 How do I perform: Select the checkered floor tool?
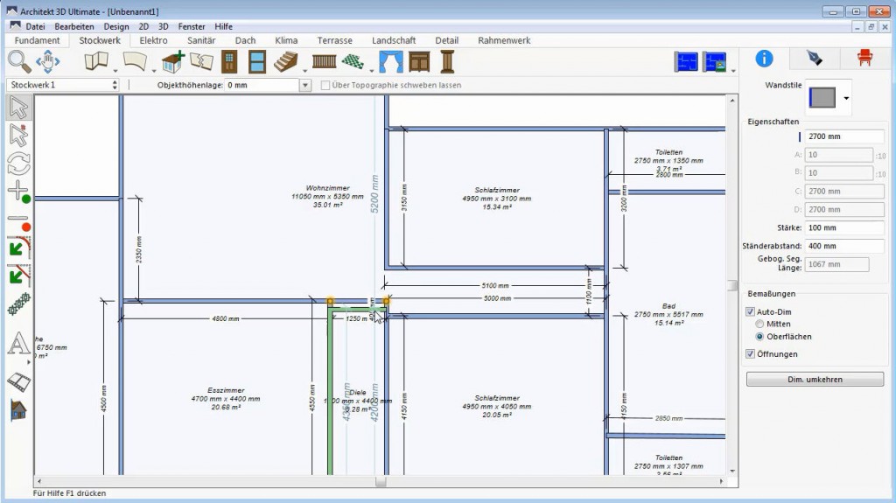(353, 61)
